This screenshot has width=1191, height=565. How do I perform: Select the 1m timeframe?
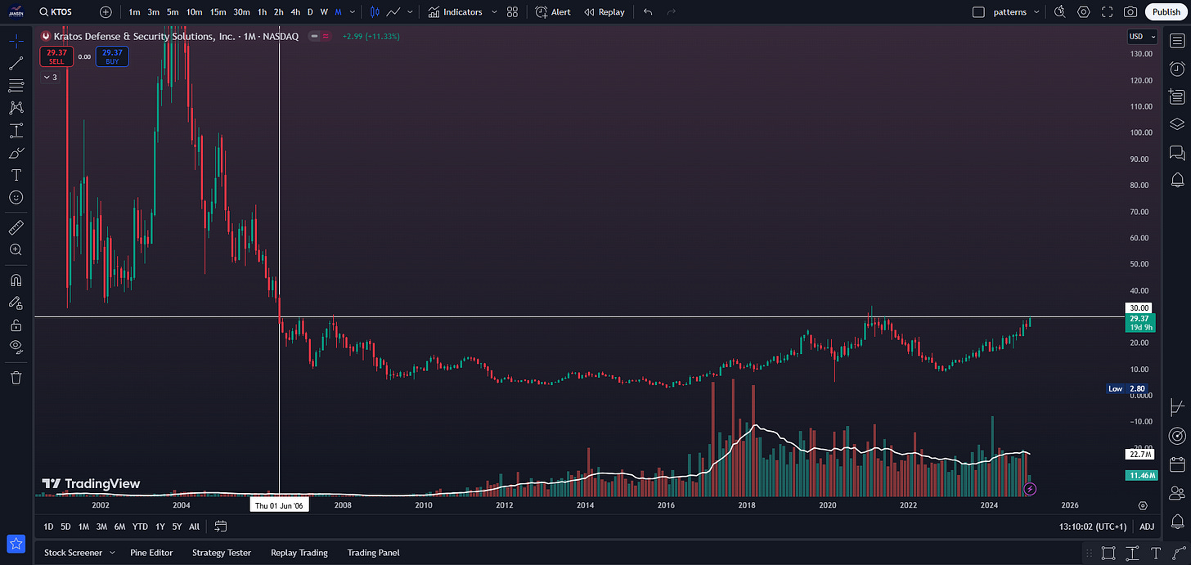pyautogui.click(x=134, y=12)
